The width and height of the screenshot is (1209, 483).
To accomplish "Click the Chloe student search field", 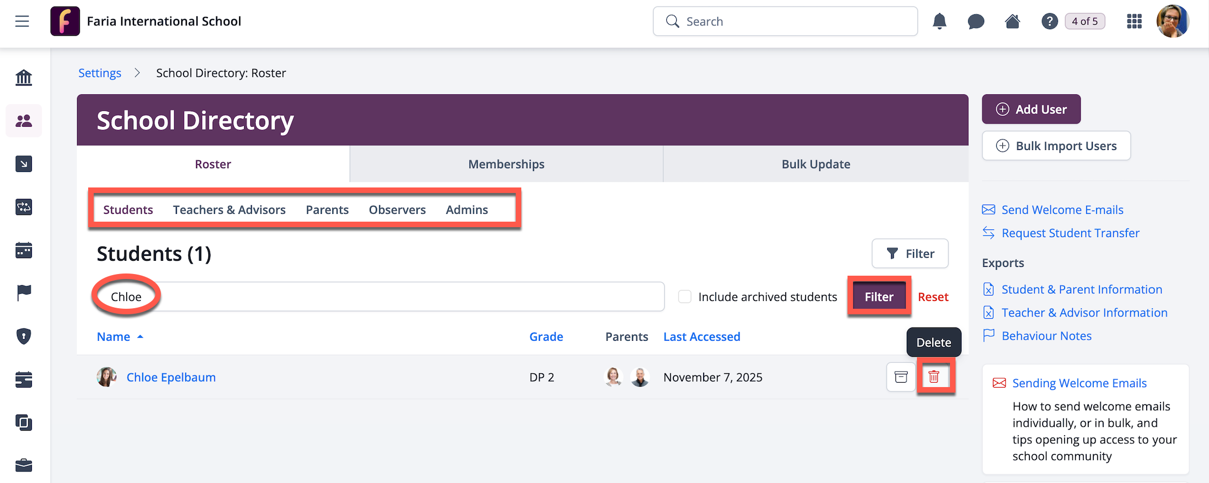I will pyautogui.click(x=386, y=297).
